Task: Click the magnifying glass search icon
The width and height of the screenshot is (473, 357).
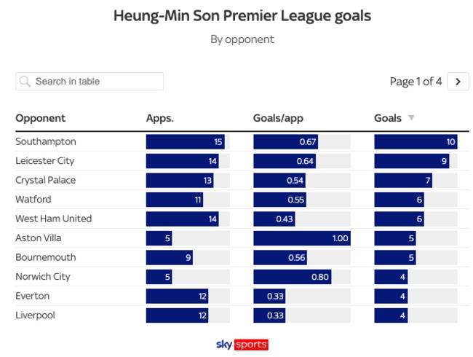Action: 25,82
